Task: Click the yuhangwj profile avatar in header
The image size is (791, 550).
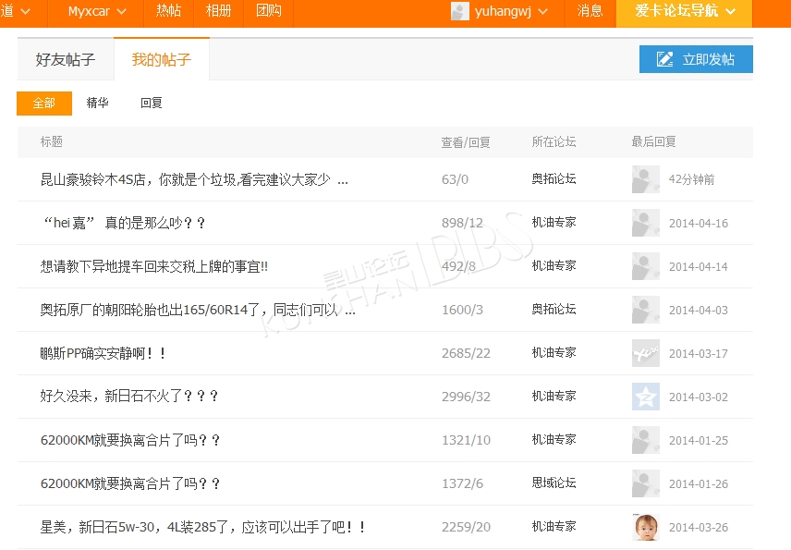Action: pos(459,11)
